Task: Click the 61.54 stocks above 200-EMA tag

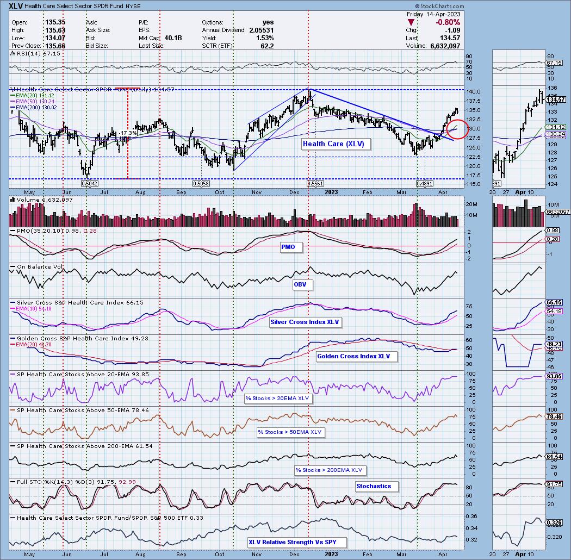Action: 554,457
